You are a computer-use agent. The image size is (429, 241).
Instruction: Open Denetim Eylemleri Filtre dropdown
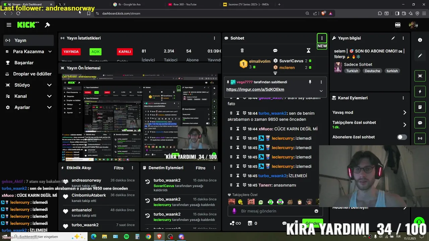pyautogui.click(x=200, y=168)
